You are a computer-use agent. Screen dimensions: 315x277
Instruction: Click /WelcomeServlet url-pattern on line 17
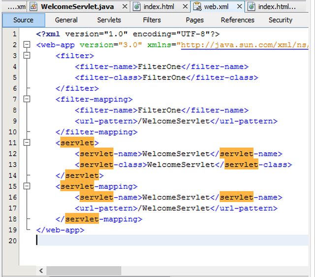pos(174,208)
